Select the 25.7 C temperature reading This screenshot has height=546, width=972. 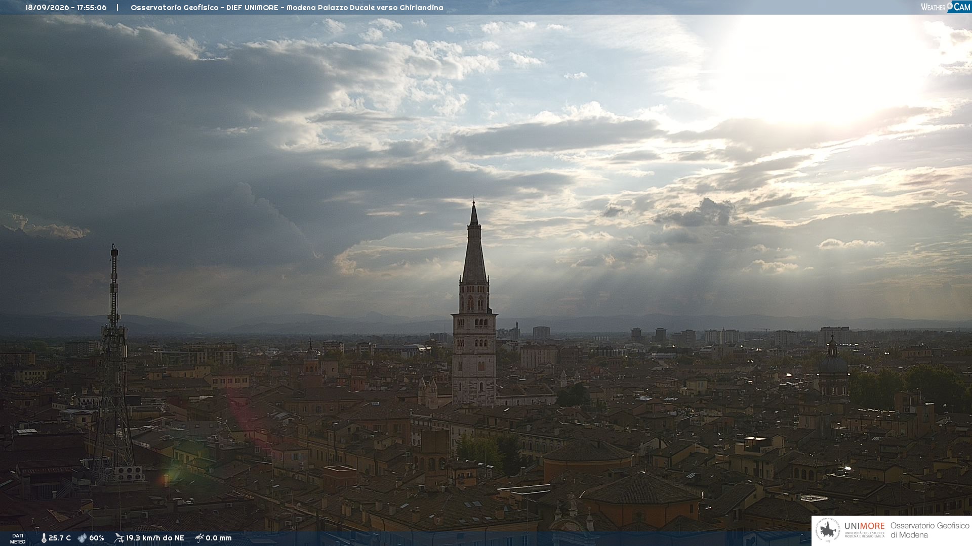[x=60, y=538]
